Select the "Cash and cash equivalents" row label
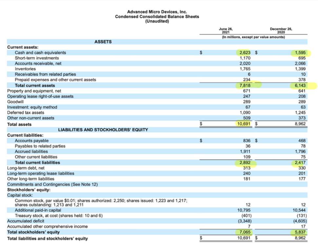318x248 pixels. coord(40,53)
